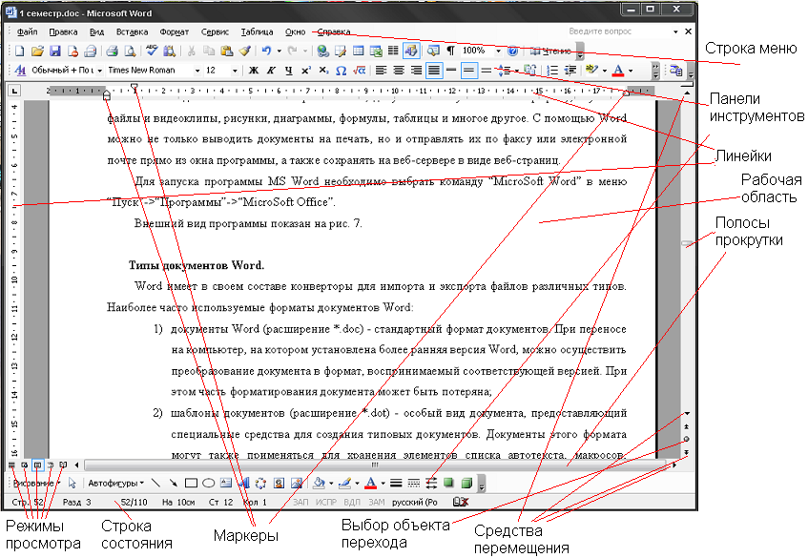
Task: Open the Вид menu
Action: tap(97, 31)
